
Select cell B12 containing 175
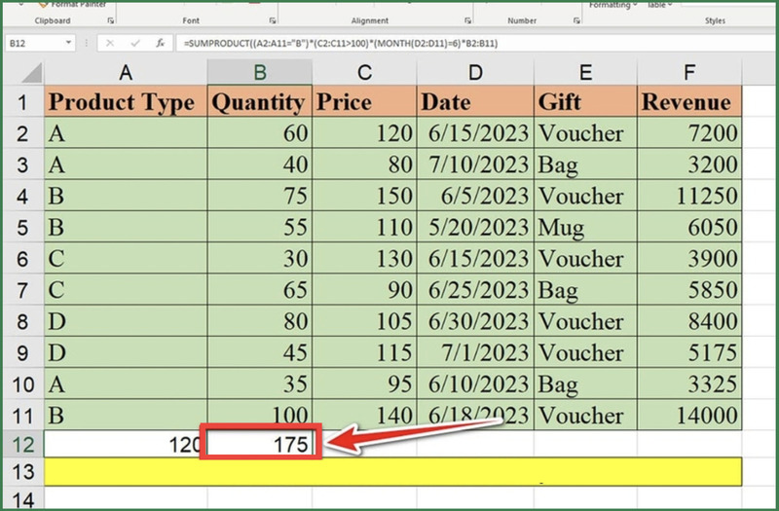coord(260,445)
